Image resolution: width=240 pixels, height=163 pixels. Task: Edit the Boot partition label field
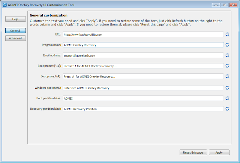pos(143,98)
